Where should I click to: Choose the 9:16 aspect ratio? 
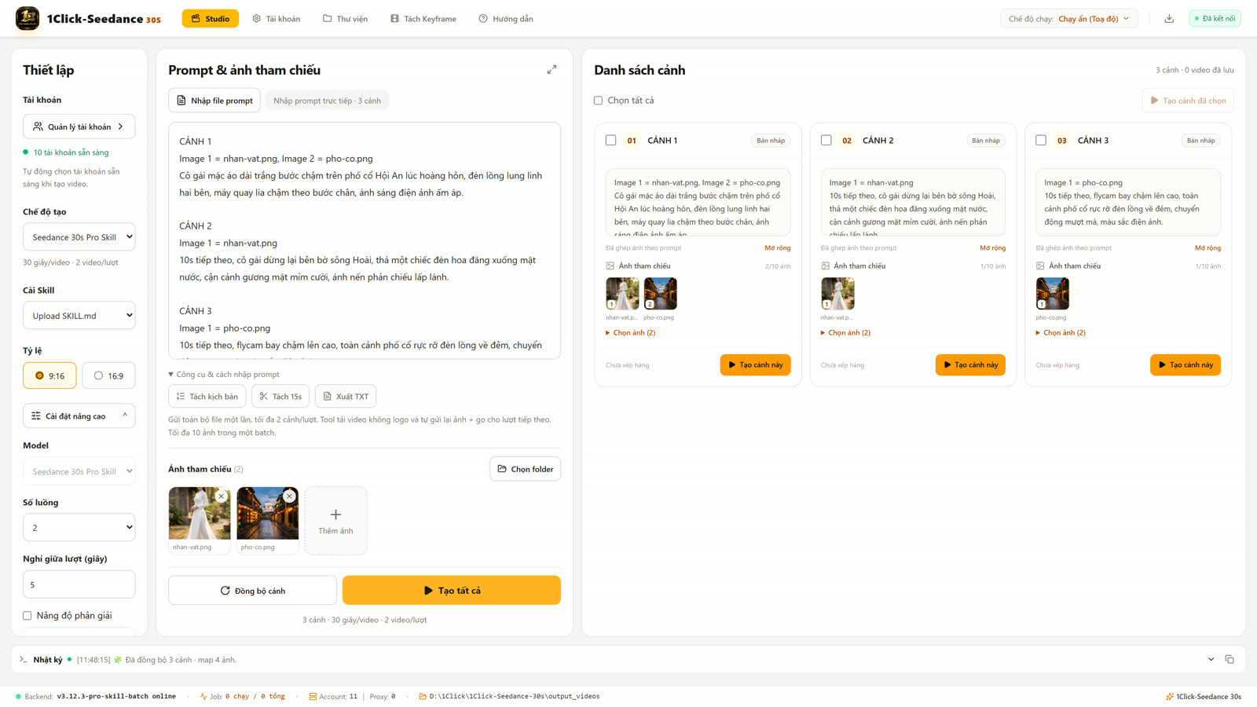pos(49,375)
